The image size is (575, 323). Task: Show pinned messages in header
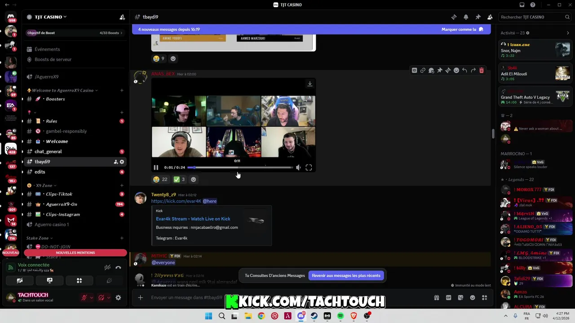[478, 17]
